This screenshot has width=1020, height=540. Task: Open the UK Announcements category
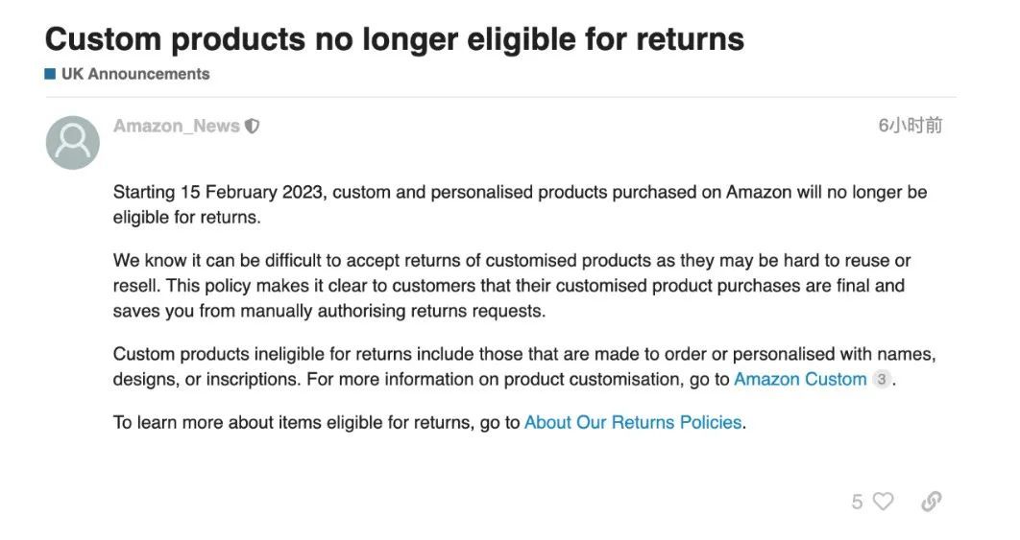135,74
